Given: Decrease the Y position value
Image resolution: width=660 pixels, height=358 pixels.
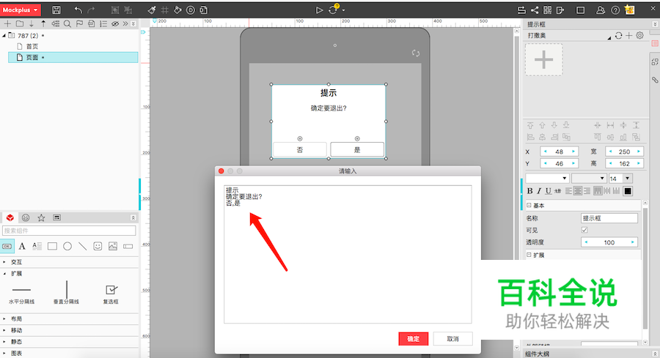Looking at the screenshot, I should (x=546, y=163).
